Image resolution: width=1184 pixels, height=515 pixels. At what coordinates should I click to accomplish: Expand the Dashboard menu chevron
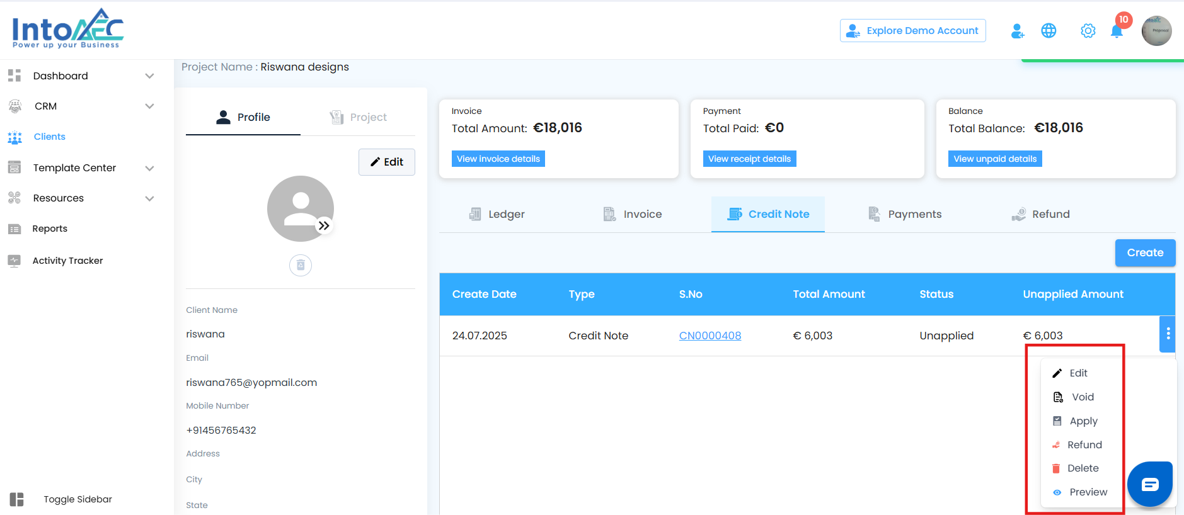(149, 76)
